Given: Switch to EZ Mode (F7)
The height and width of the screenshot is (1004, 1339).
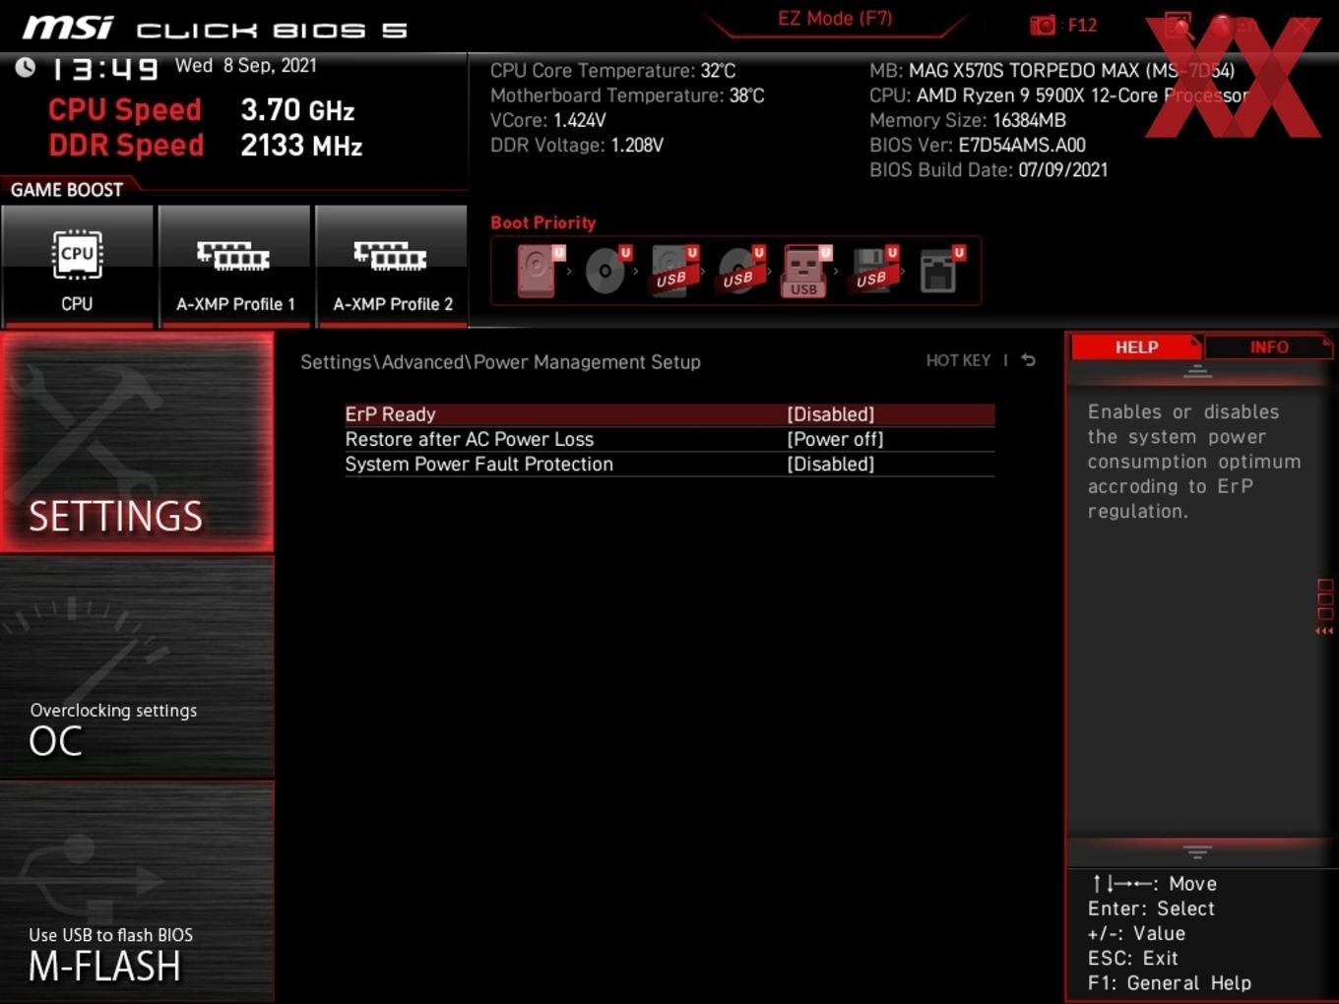Looking at the screenshot, I should 835,19.
